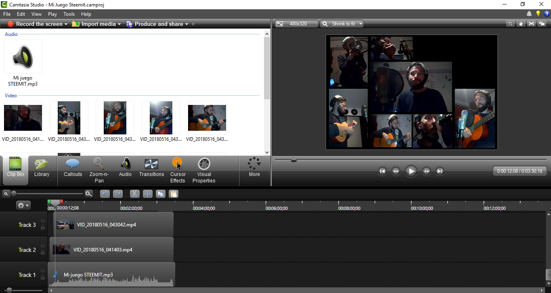
Task: Jump to previous clip in preview
Action: [x=383, y=171]
